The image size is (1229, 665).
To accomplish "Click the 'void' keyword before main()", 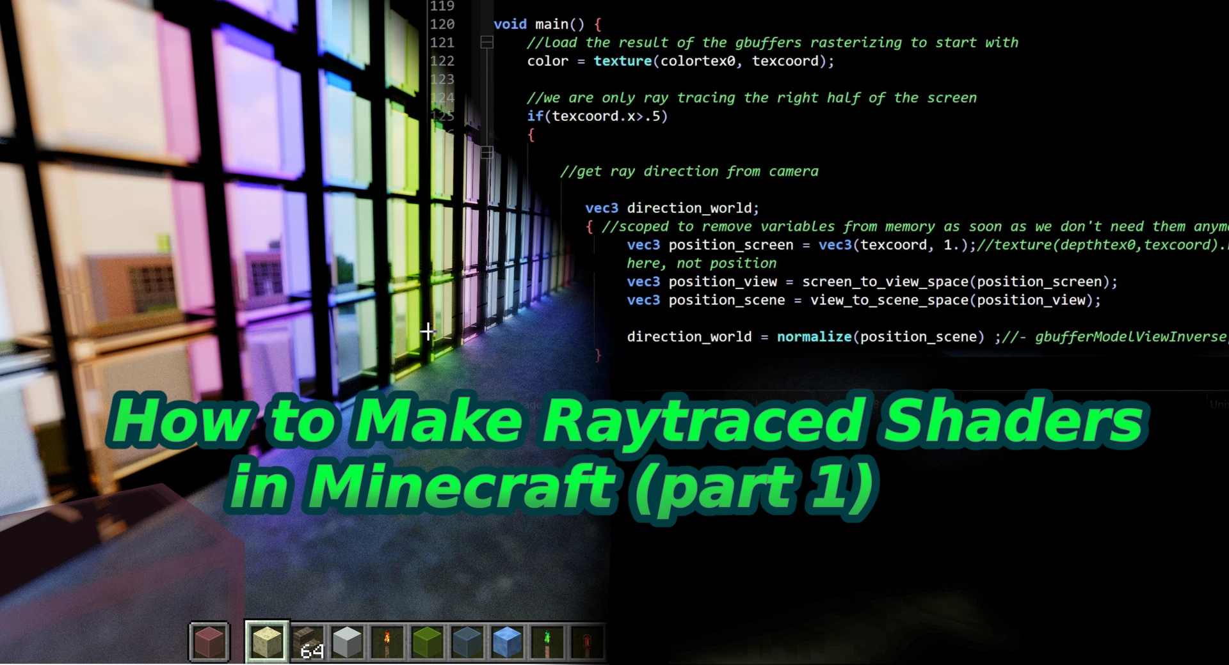I will click(x=510, y=24).
